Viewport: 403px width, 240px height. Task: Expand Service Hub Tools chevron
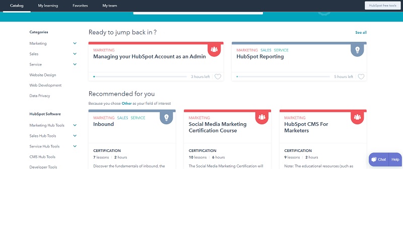pyautogui.click(x=75, y=146)
